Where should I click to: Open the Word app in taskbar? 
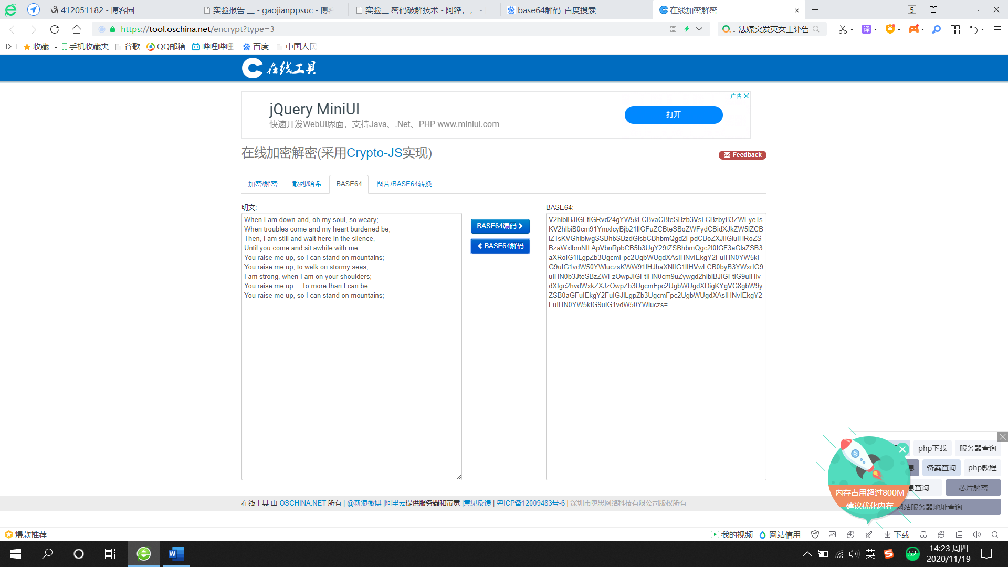tap(176, 554)
